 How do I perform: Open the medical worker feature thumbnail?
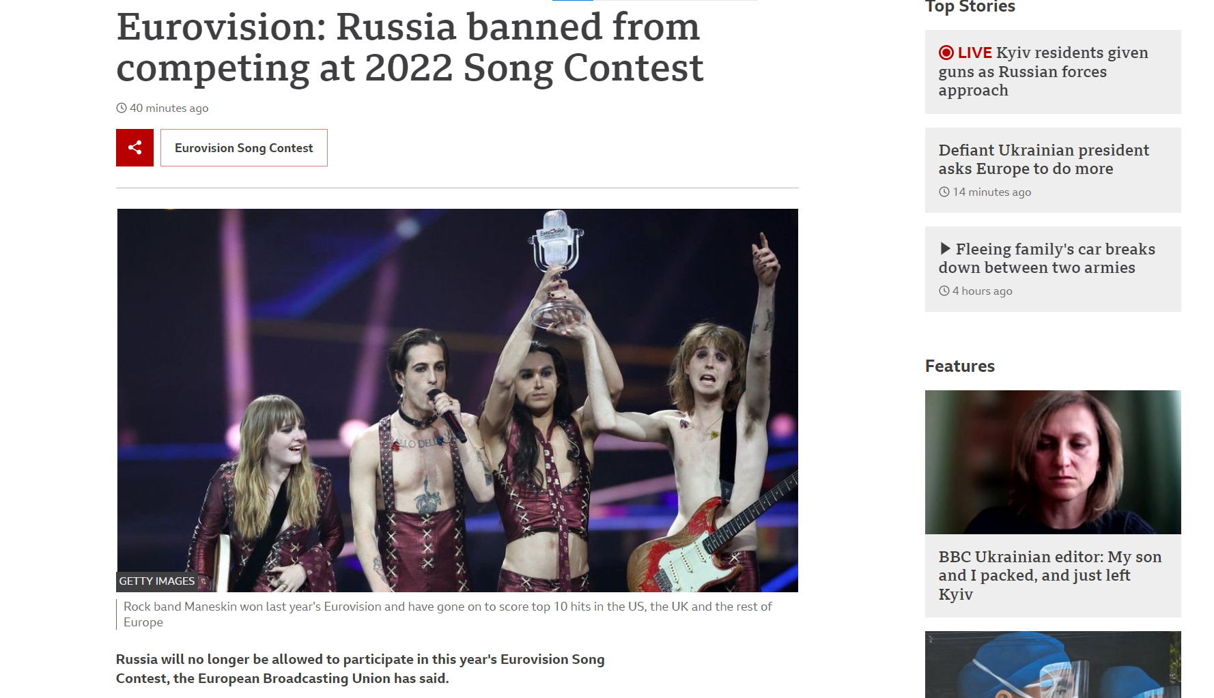tap(1053, 665)
